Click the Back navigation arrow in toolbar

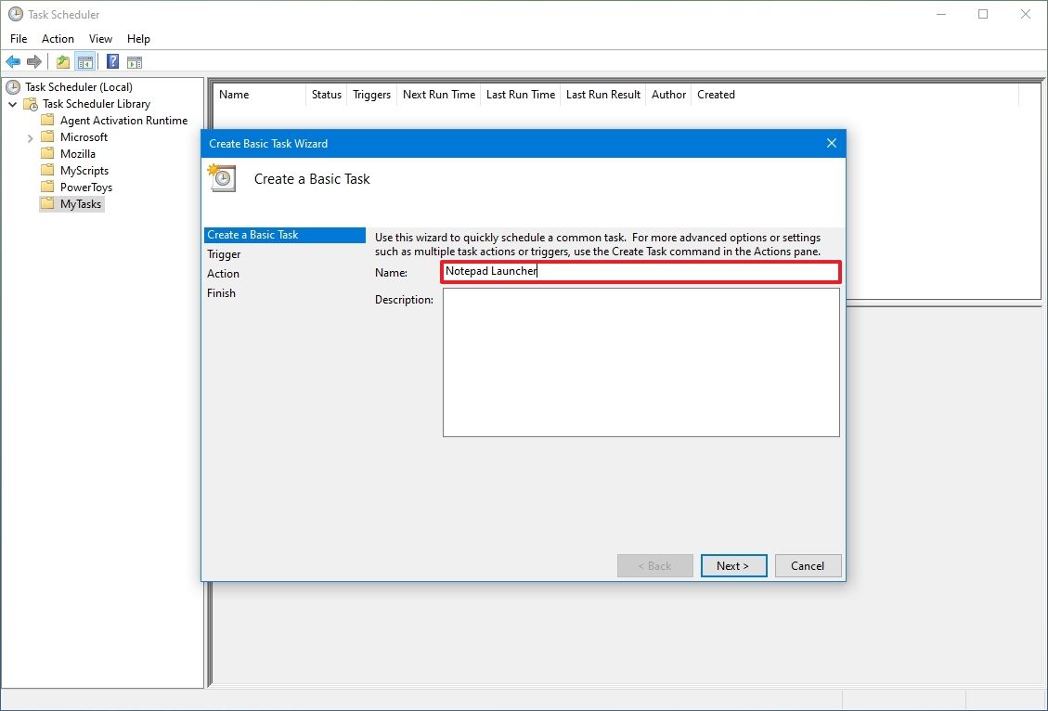13,61
